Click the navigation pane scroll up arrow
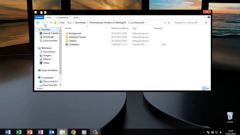This screenshot has height=135, width=240. click(60, 28)
